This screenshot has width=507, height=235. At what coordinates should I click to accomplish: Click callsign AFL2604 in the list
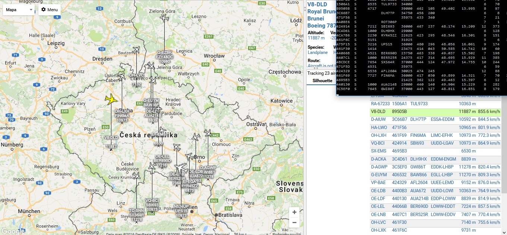point(419,183)
